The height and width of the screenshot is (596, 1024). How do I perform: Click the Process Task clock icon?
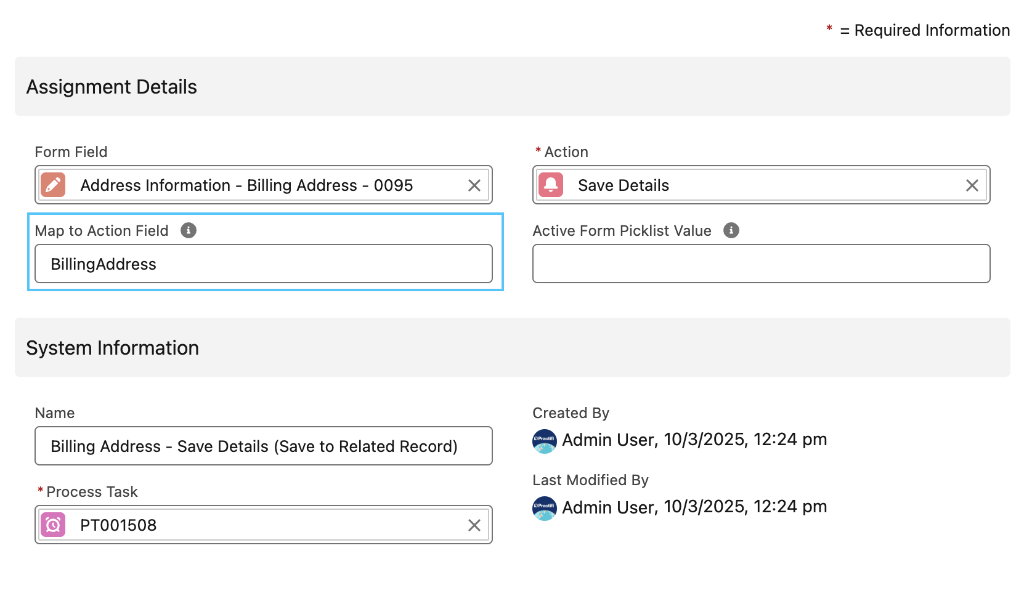pyautogui.click(x=53, y=525)
